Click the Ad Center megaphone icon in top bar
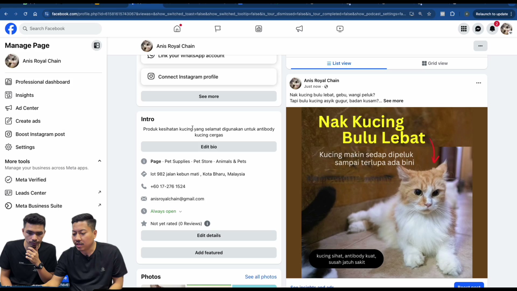This screenshot has height=291, width=517. coord(299,29)
